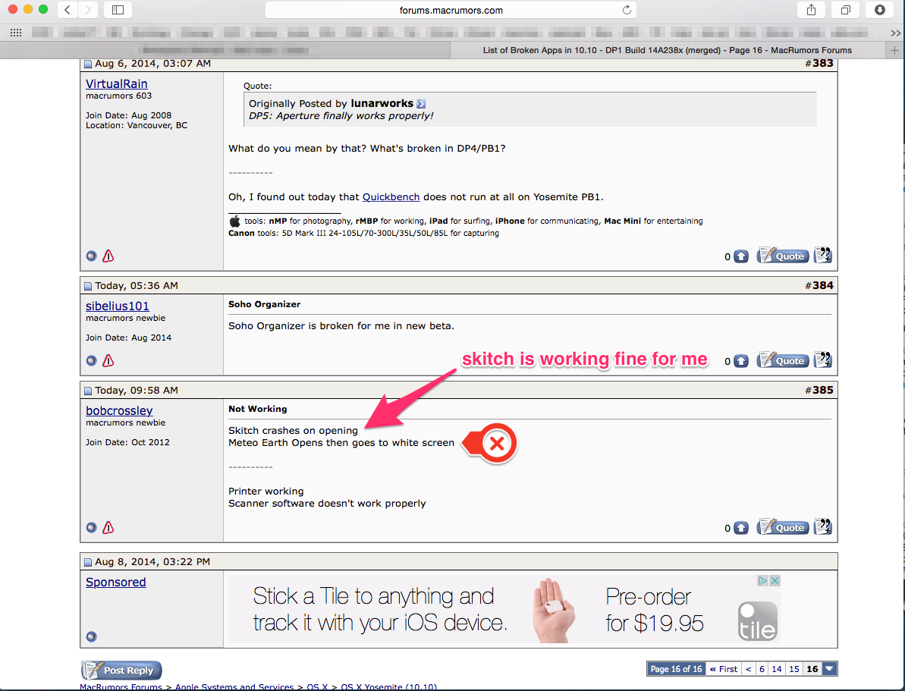Screen dimensions: 905x691
Task: Open MacRumors Forums breadcrumb link
Action: (121, 687)
